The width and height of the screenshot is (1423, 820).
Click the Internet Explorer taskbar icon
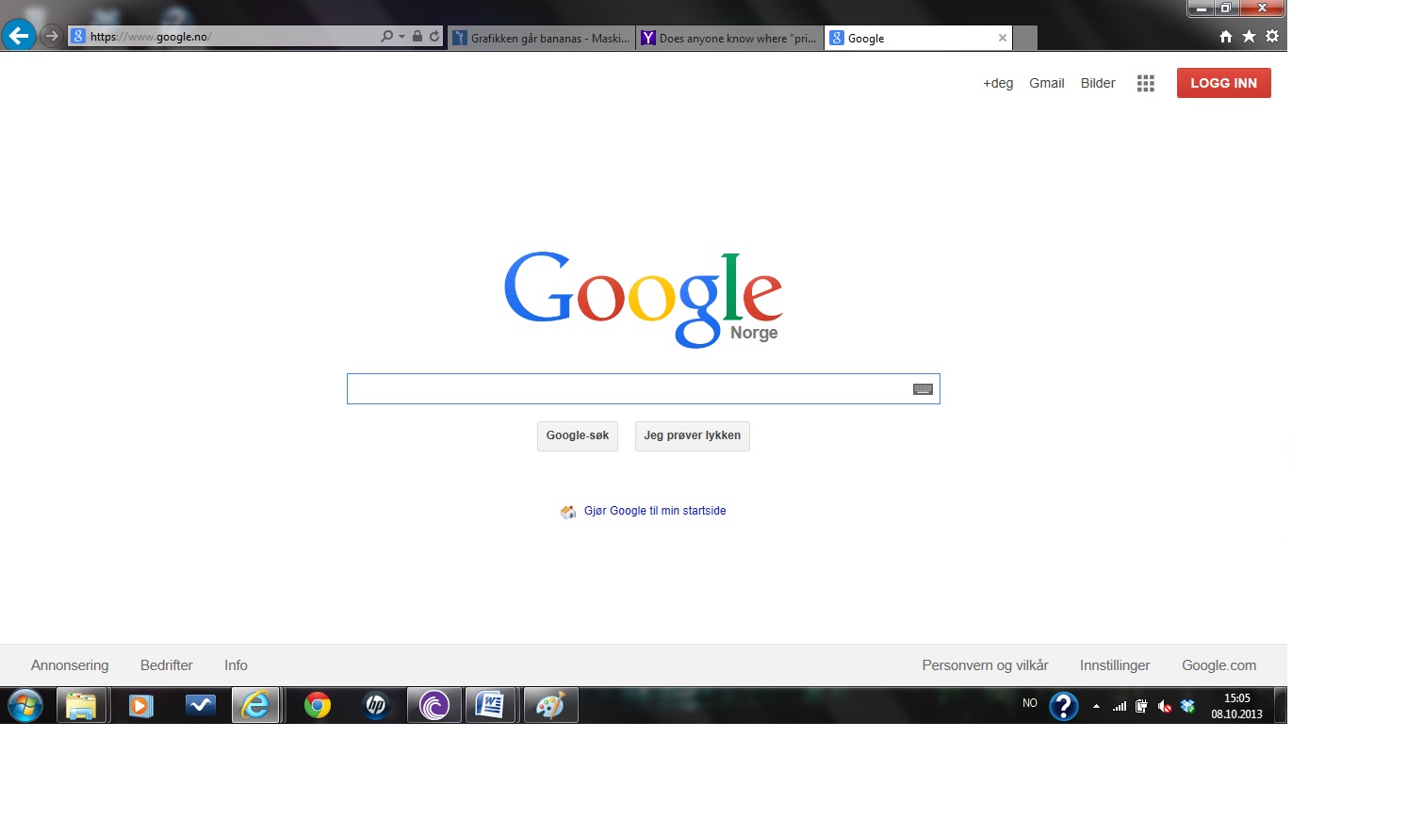pyautogui.click(x=256, y=705)
